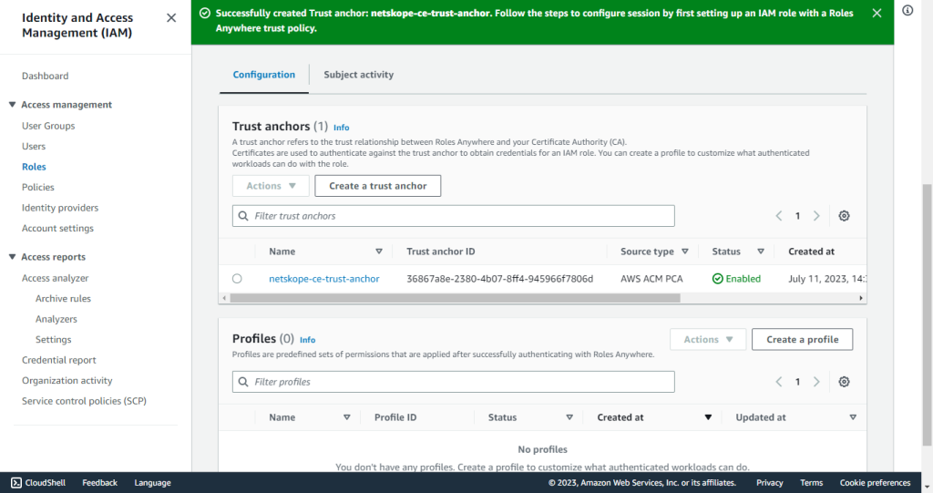Viewport: 933px width, 493px height.
Task: Click Create a trust anchor button
Action: [378, 186]
